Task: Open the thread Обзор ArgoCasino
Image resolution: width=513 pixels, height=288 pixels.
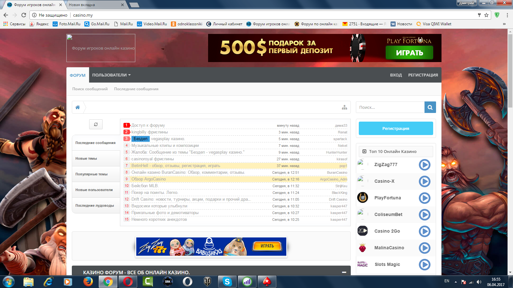Action: click(x=148, y=179)
